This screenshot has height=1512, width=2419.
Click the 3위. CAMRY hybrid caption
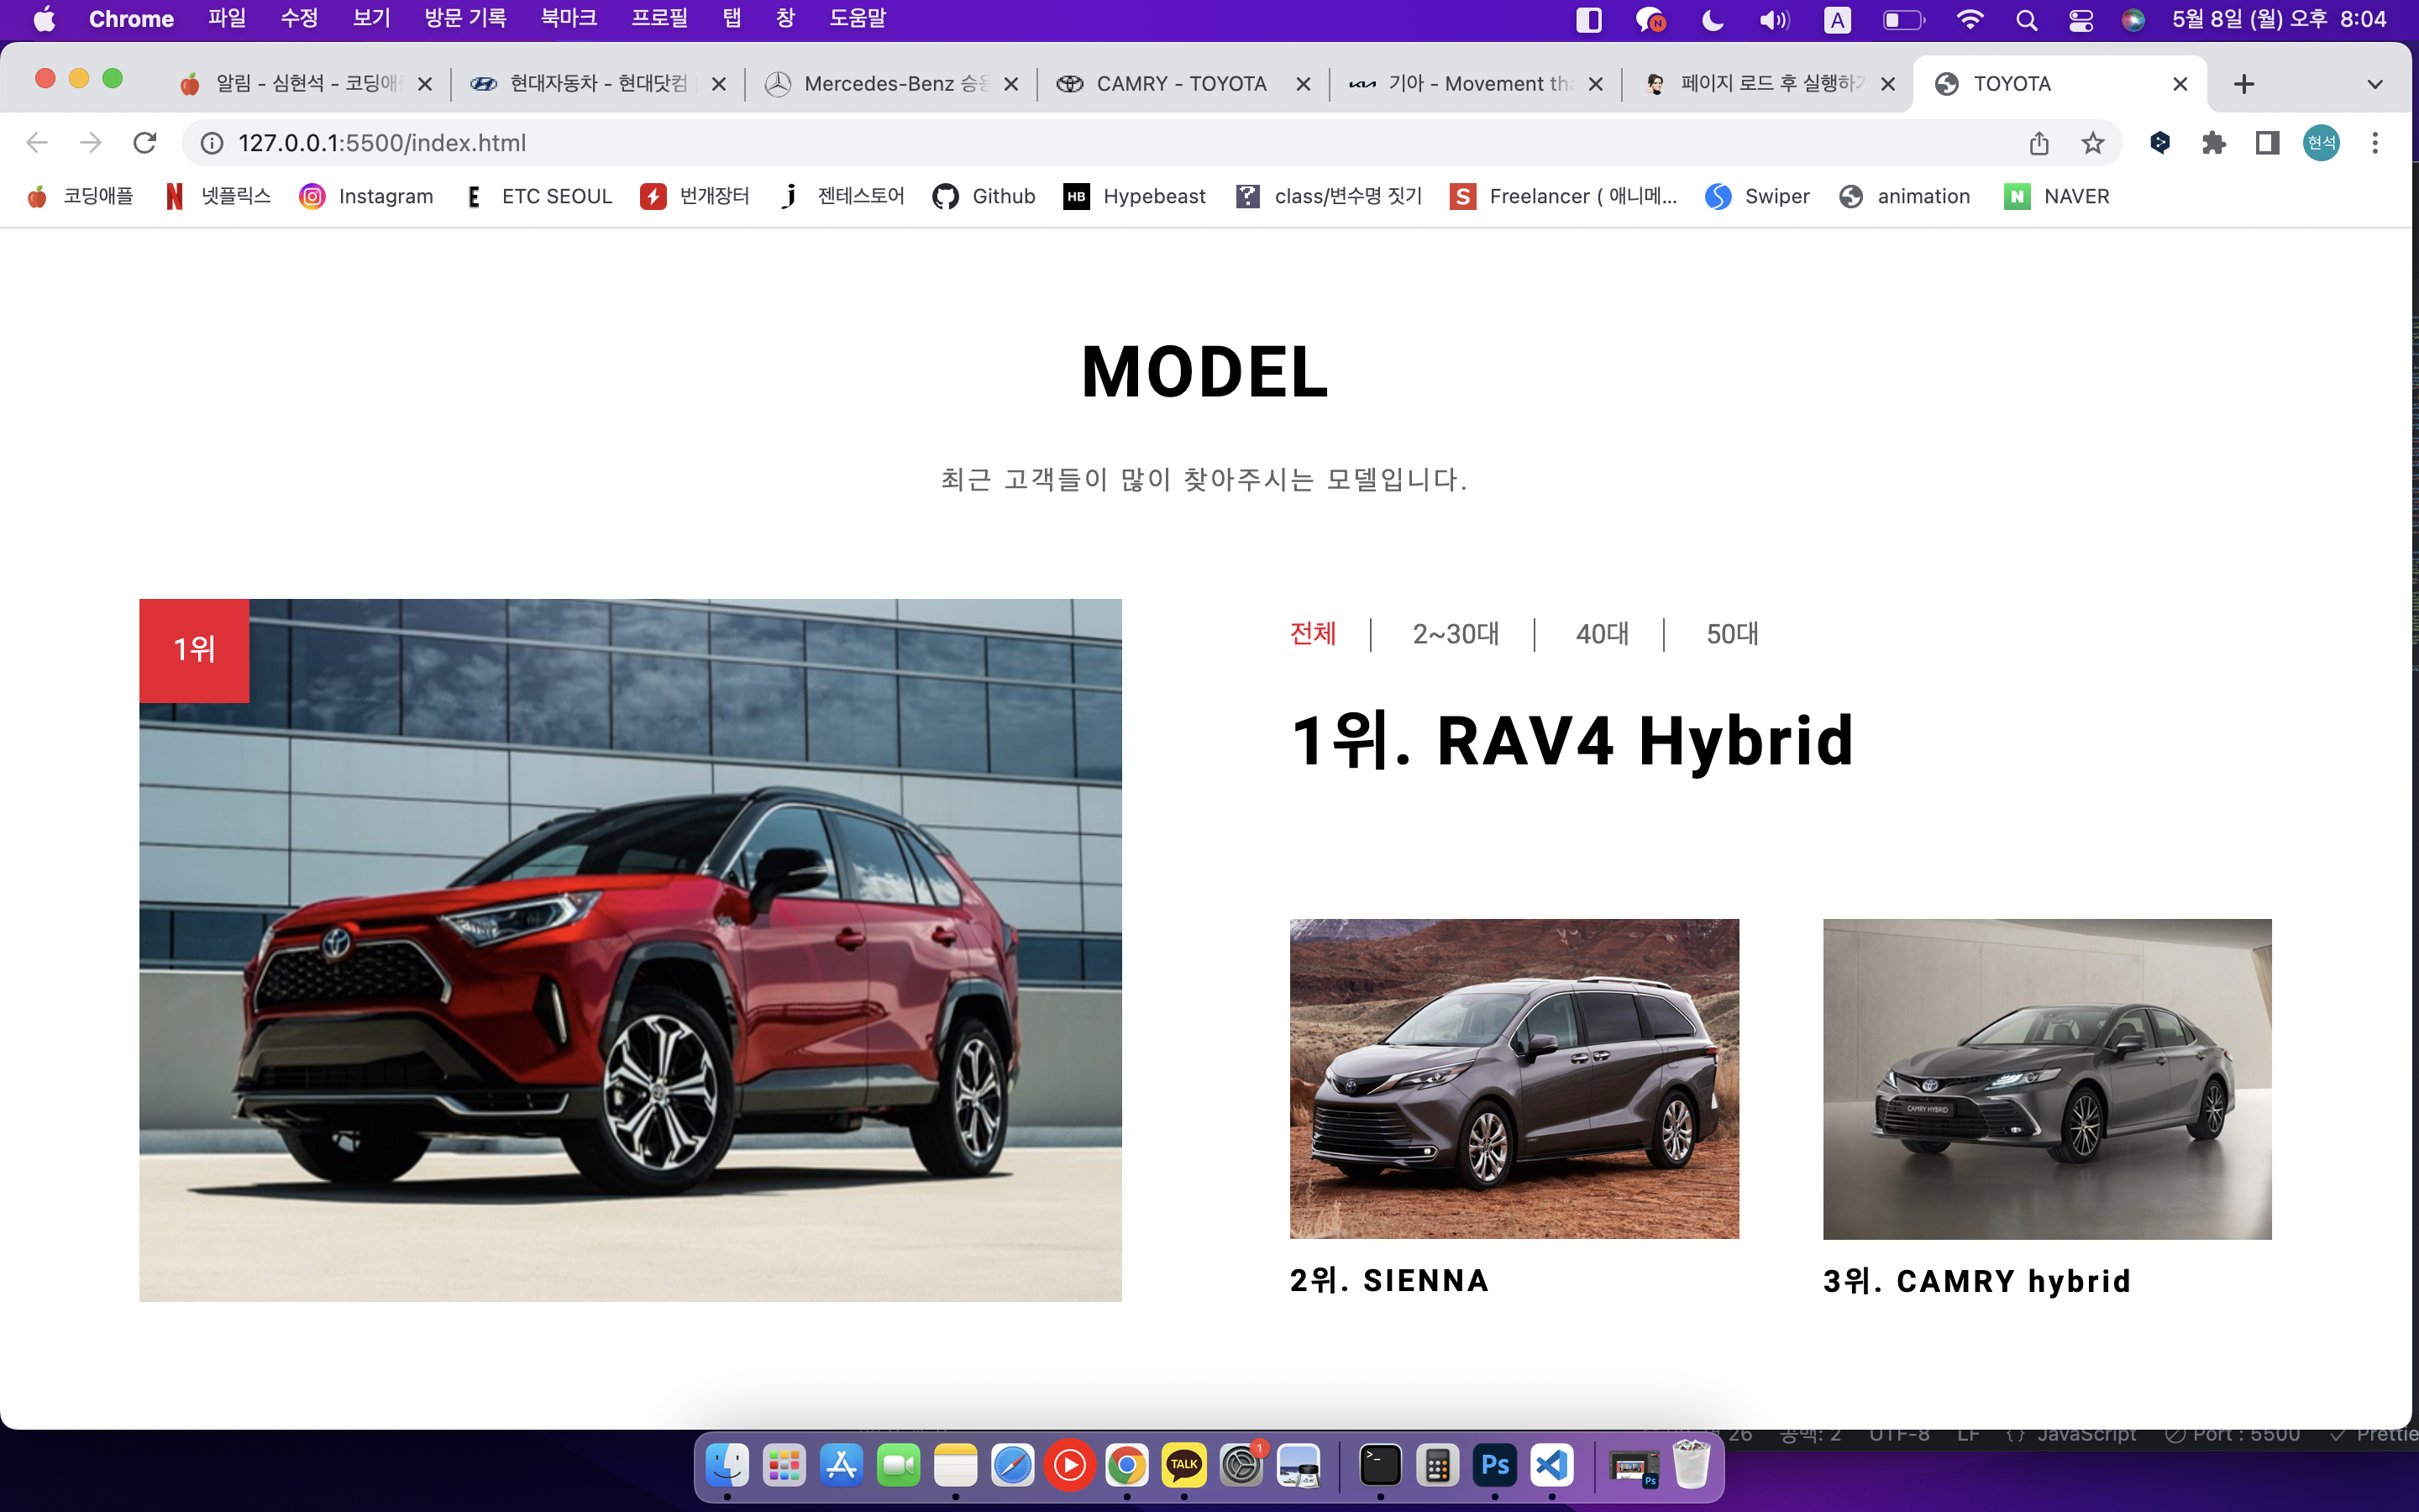pyautogui.click(x=1977, y=1281)
